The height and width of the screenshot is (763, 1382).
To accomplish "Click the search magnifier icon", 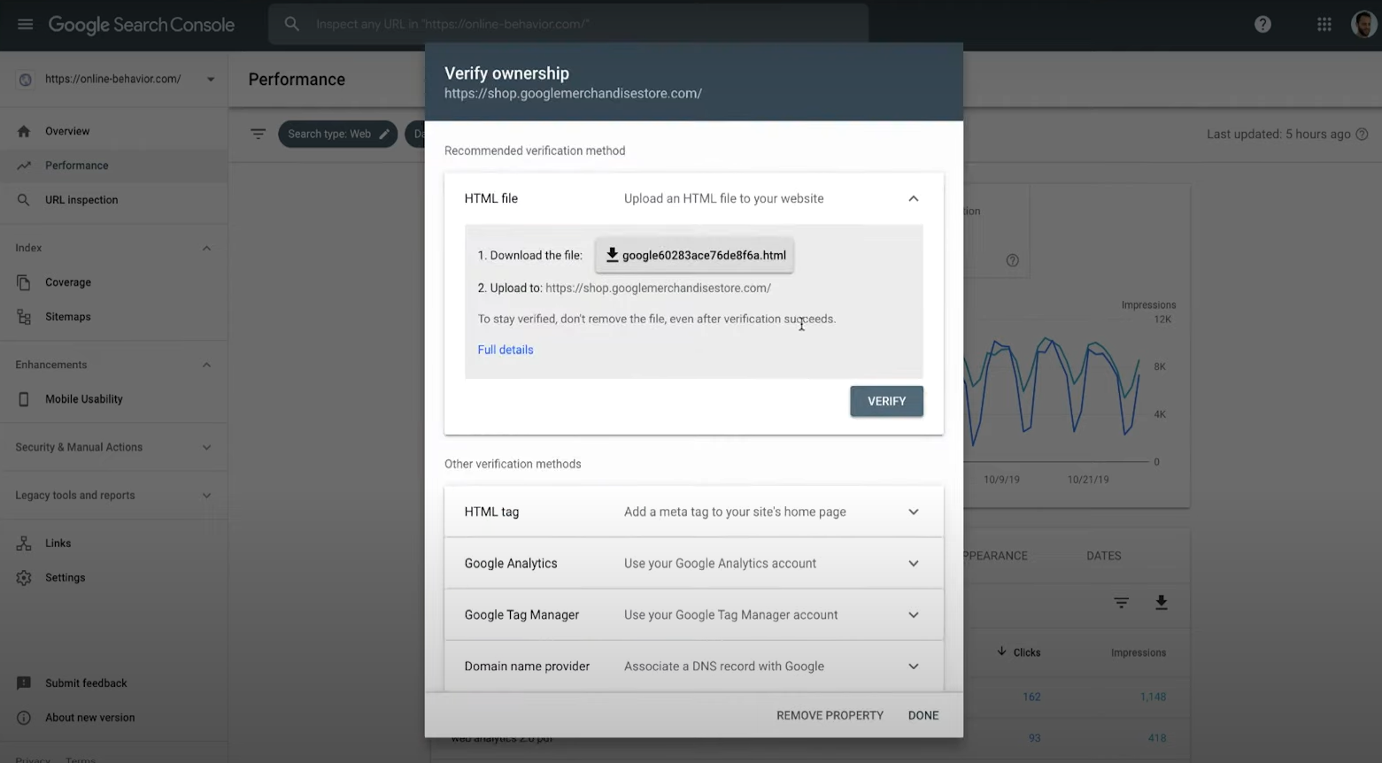I will coord(291,24).
